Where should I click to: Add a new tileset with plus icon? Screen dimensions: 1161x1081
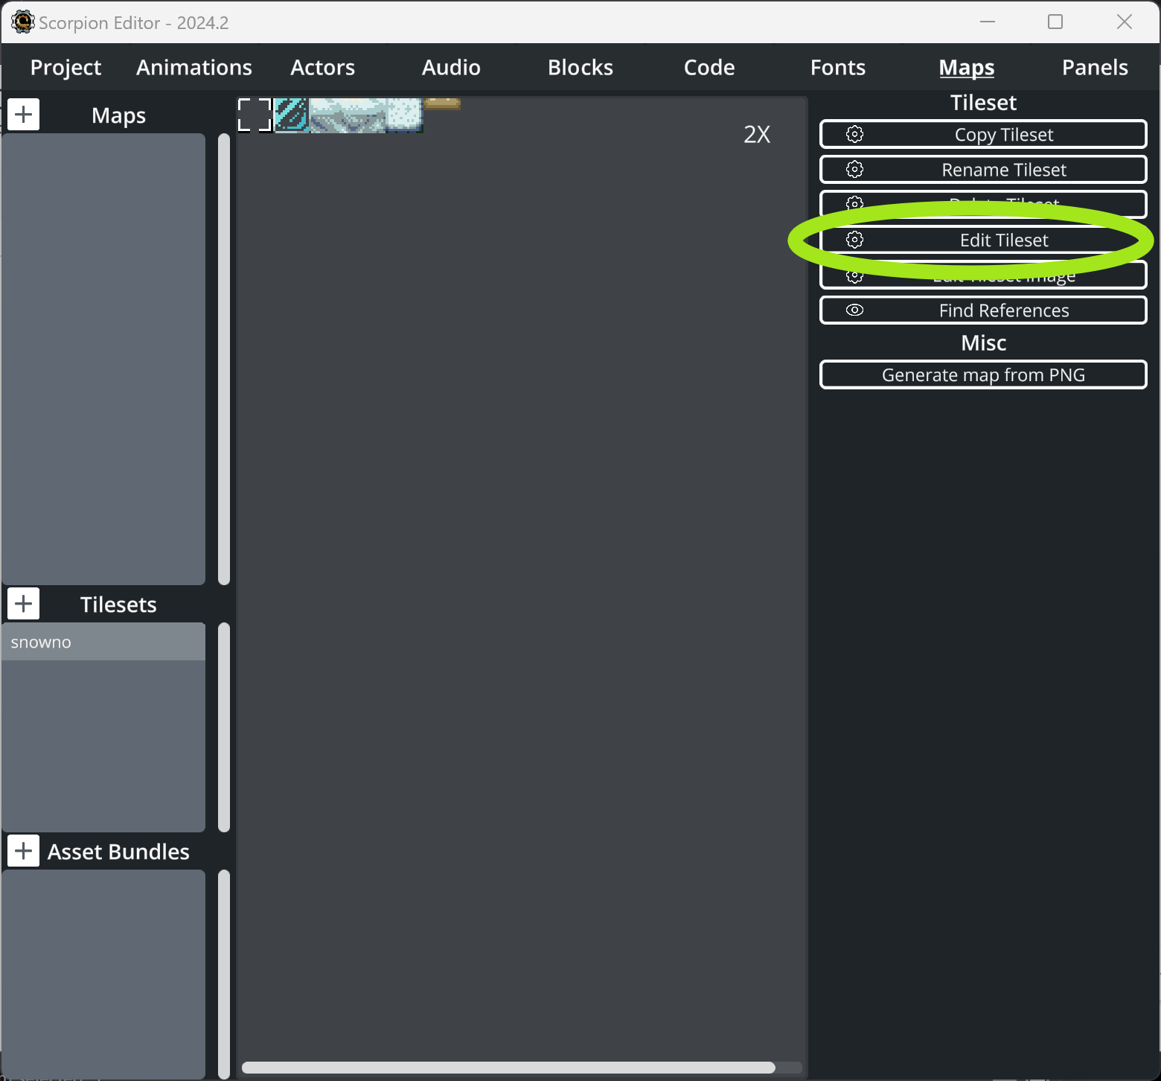tap(23, 604)
